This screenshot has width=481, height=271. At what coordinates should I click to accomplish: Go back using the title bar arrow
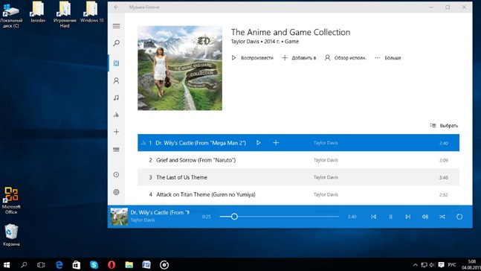[x=116, y=7]
